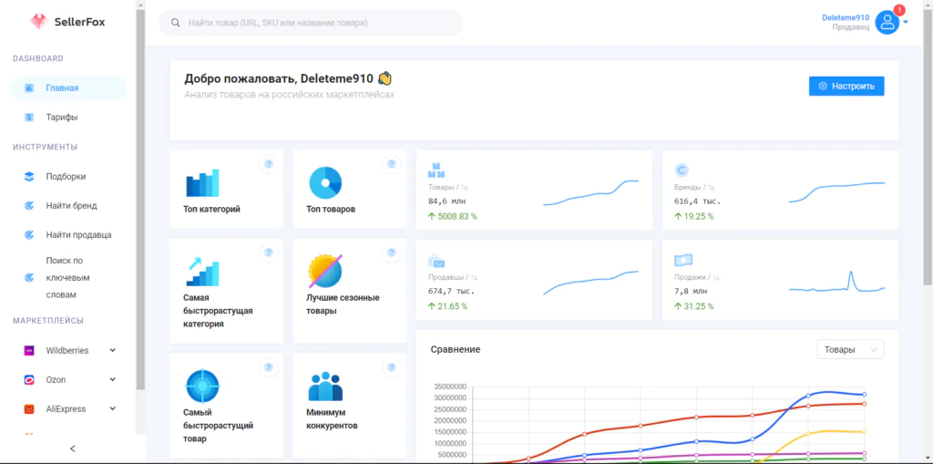Image resolution: width=933 pixels, height=464 pixels.
Task: Collapse the sidebar with the left arrow
Action: (73, 449)
